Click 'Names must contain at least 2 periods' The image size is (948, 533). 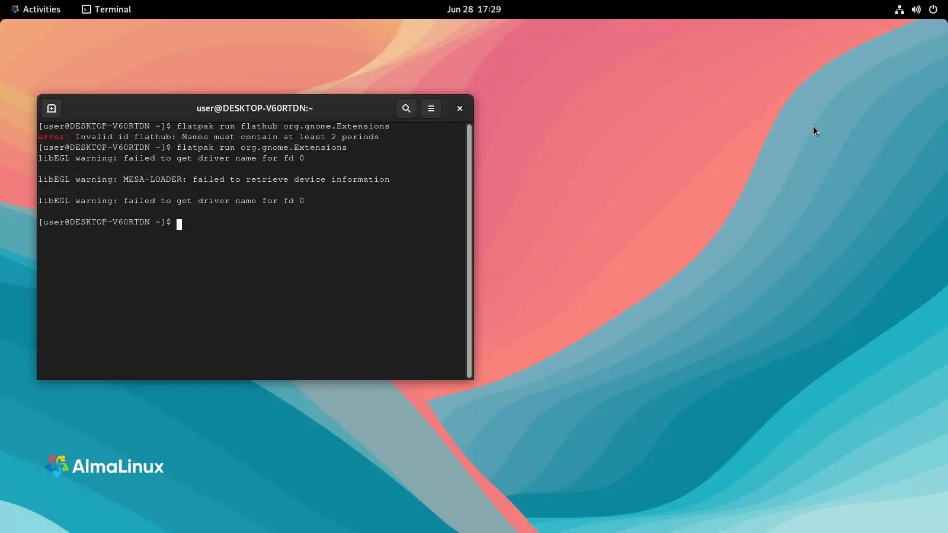[x=280, y=137]
